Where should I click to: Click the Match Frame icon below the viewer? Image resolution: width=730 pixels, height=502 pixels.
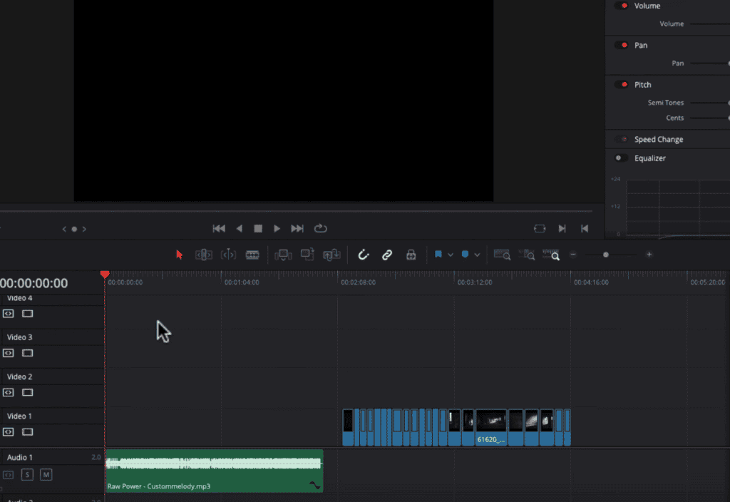pyautogui.click(x=540, y=229)
